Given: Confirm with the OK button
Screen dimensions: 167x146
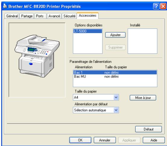Looking at the screenshot, I should click(80, 140).
